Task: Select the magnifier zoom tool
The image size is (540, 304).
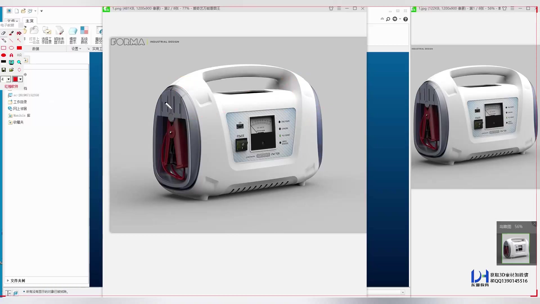Action: coord(19,62)
